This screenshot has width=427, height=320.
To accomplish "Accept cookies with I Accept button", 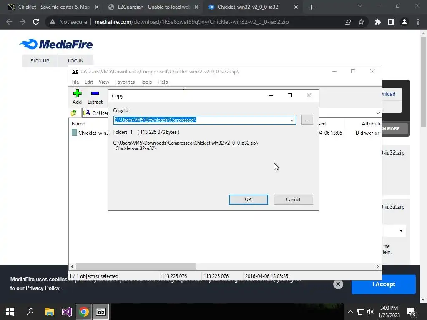I will click(384, 284).
